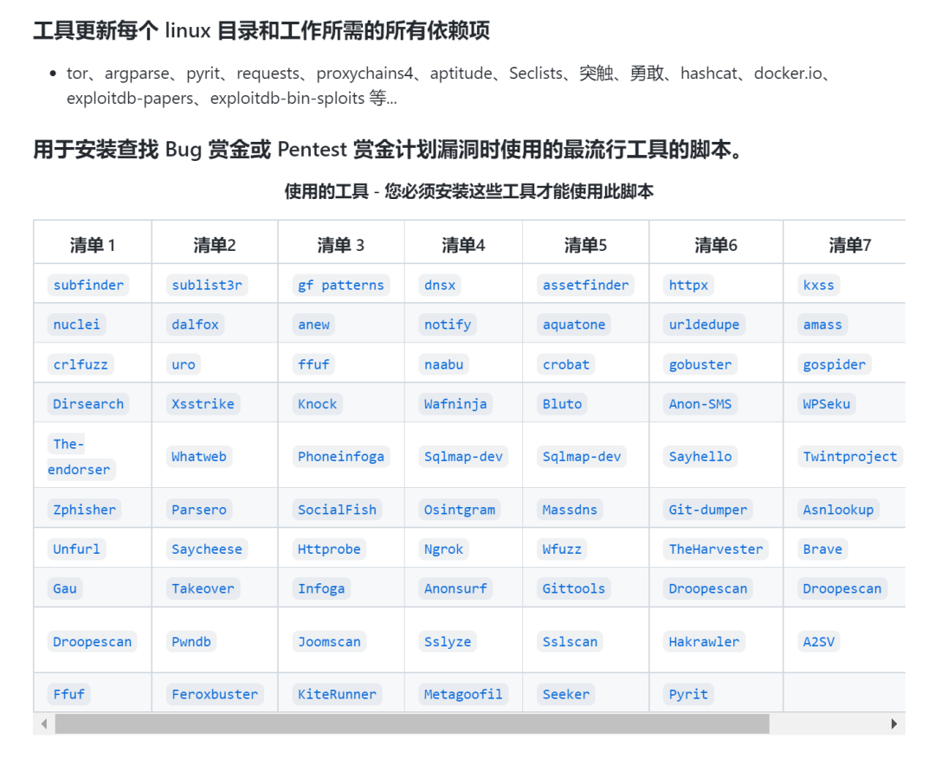Click the aquatone link
Viewport: 935px width, 758px height.
pyautogui.click(x=574, y=324)
